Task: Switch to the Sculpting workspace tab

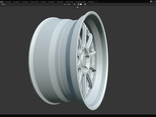Action: (x=17, y=2)
